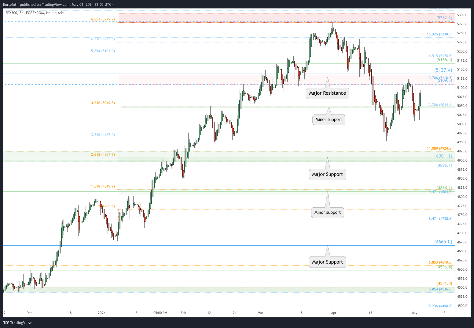Click the "6.853 (5279.7)" Fibonacci label
474x328 pixels.
(103, 19)
